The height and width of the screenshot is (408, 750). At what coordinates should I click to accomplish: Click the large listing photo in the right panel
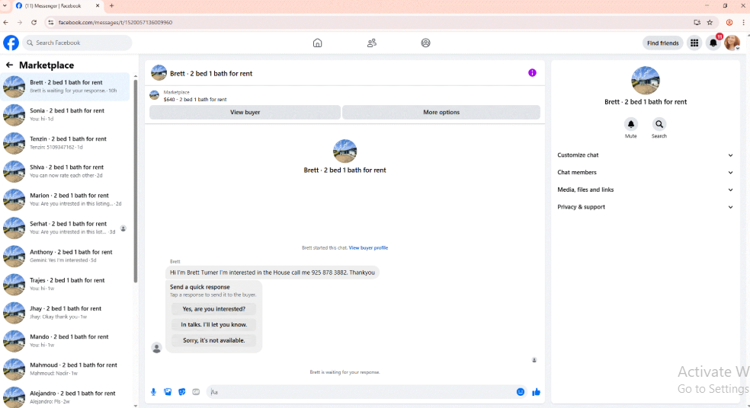(x=646, y=80)
